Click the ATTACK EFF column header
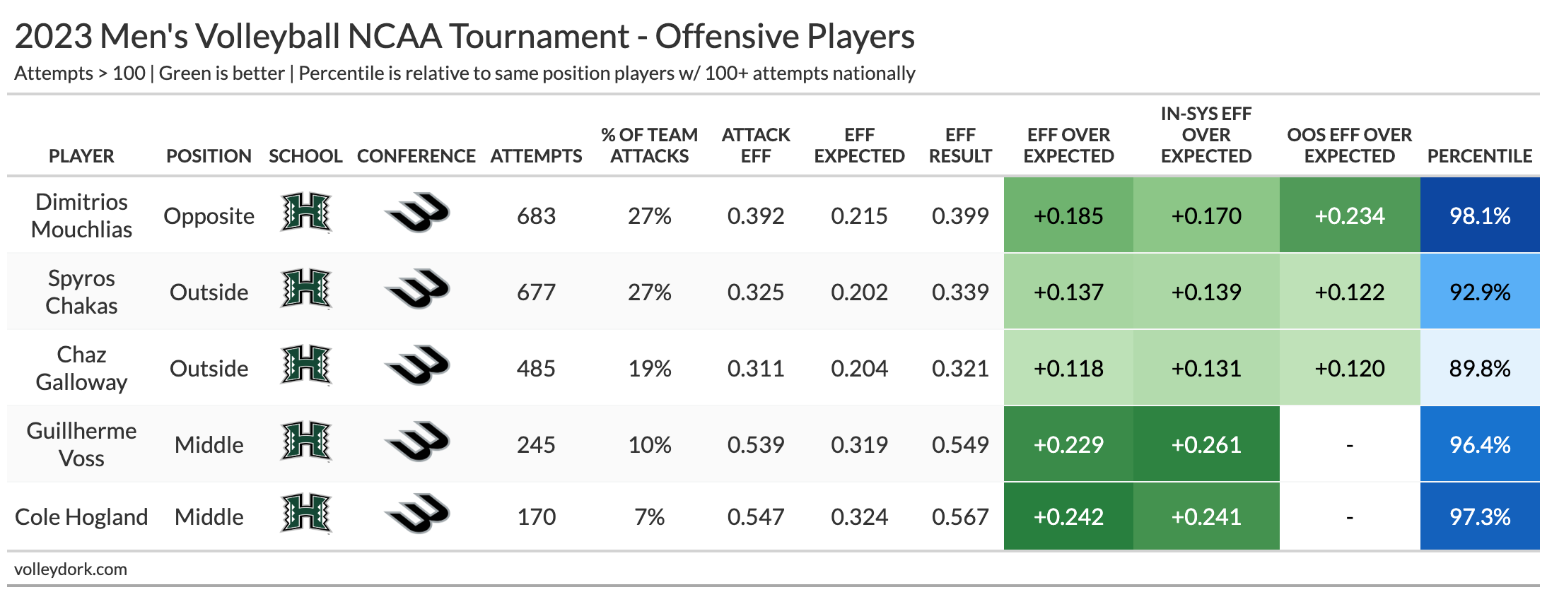This screenshot has height=592, width=1547. click(756, 146)
